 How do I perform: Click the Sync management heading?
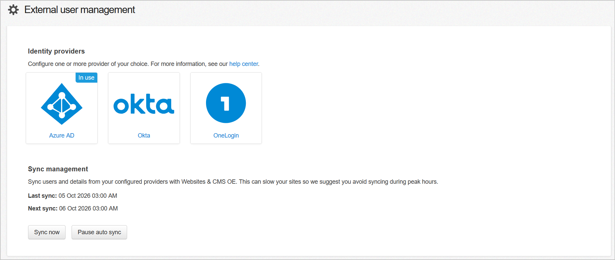point(58,169)
